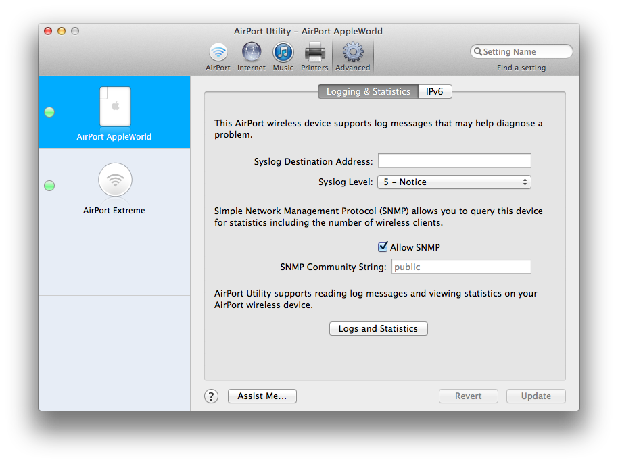The width and height of the screenshot is (618, 464).
Task: Click the search magnifier in Setting Name field
Action: (x=477, y=51)
